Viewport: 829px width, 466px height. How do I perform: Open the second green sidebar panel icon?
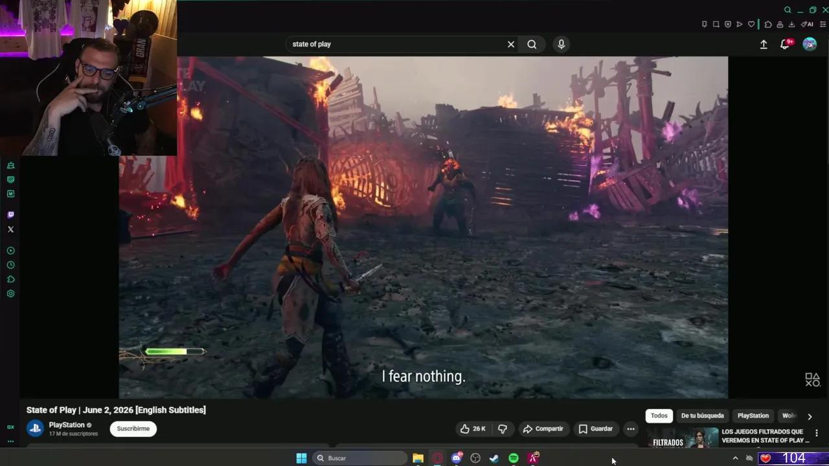click(x=10, y=179)
